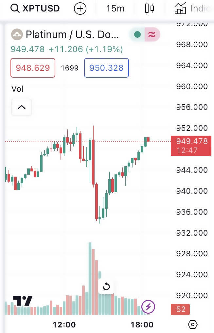The width and height of the screenshot is (214, 333).
Task: Click the purple lightning bolt icon
Action: point(148,307)
